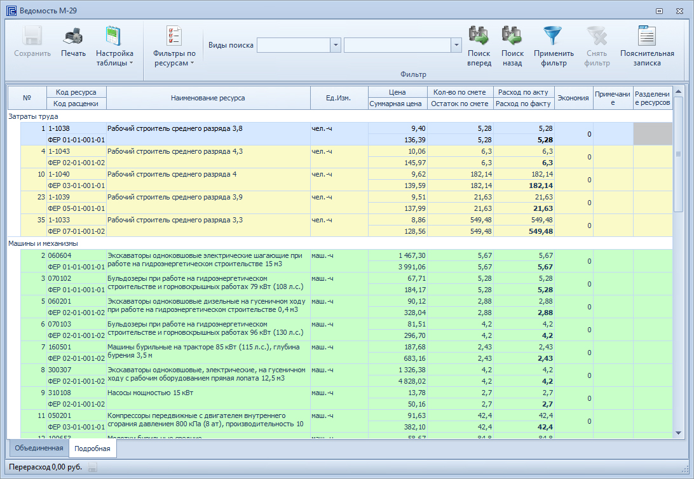Click the rate code ФЕР 07-01-001-02

76,231
